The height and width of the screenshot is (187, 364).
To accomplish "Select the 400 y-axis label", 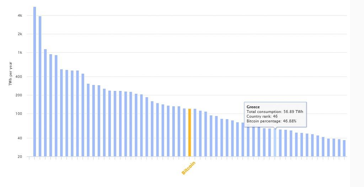I will [19, 77].
